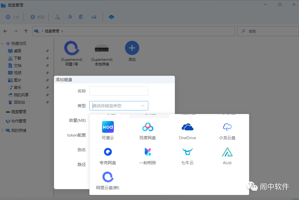Click the cloud download icon
This screenshot has height=200, width=299.
click(111, 17)
